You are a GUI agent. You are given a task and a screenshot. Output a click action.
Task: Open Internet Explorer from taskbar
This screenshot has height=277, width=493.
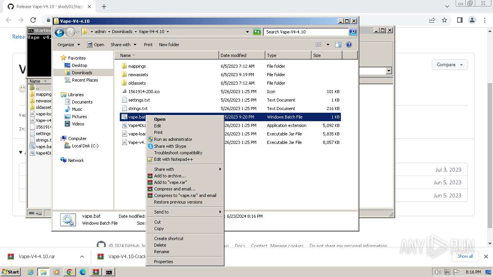(31, 272)
